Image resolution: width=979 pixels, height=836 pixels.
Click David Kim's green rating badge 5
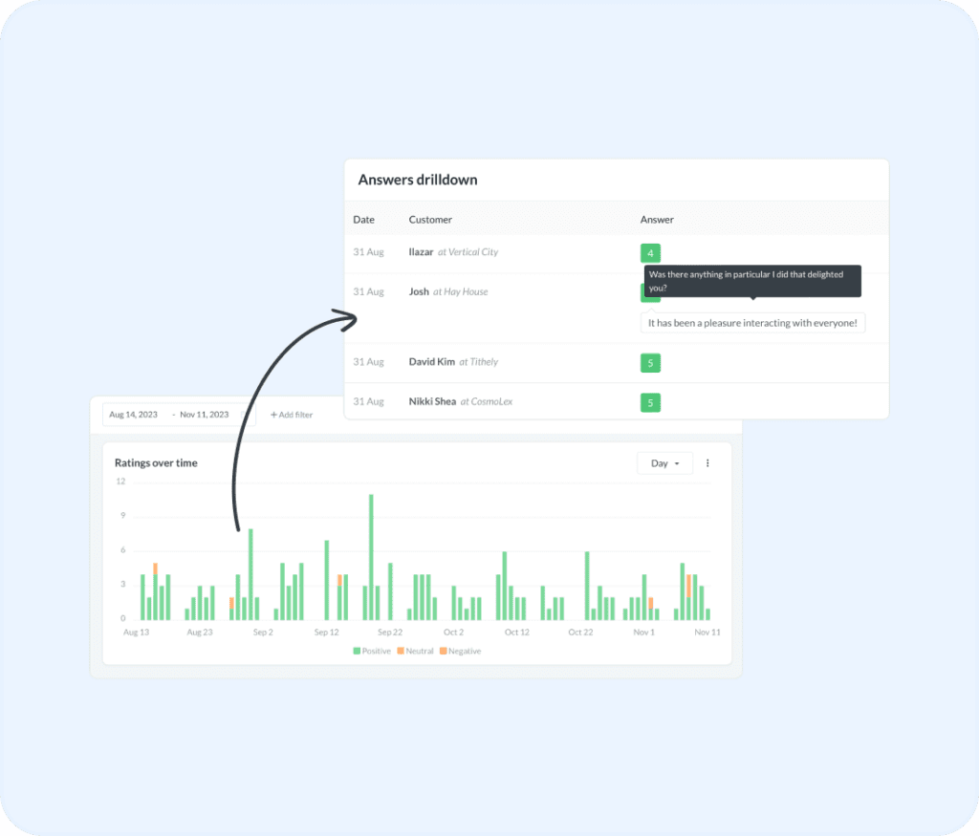(650, 363)
